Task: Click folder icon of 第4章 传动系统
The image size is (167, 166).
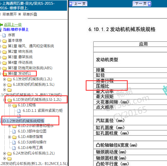Action: click(x=4, y=63)
